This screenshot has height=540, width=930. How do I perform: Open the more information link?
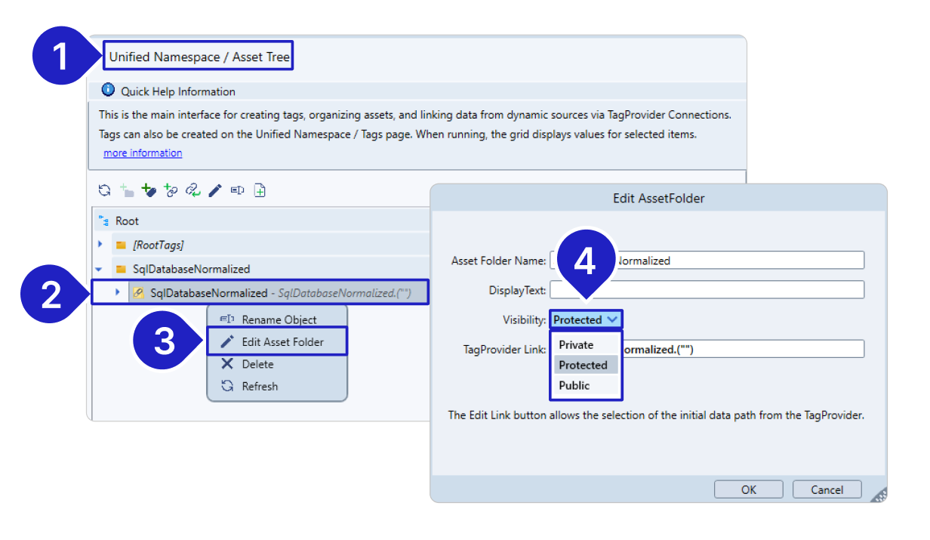pos(143,153)
